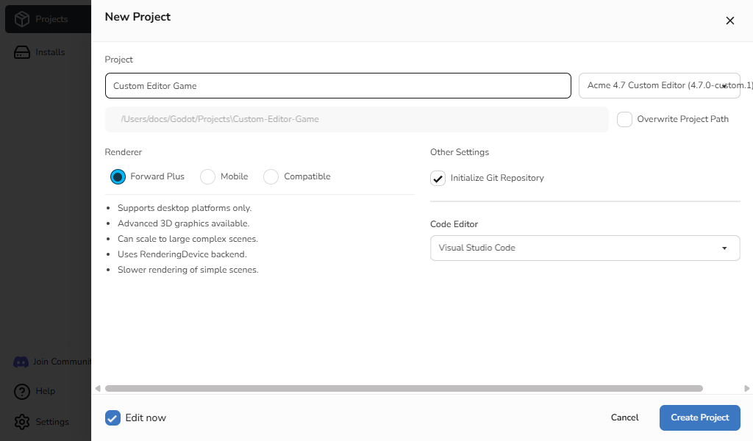Select the Compatible renderer option
The height and width of the screenshot is (441, 753).
pos(271,176)
